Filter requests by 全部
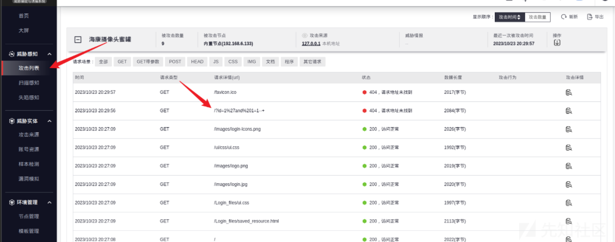This screenshot has height=242, width=615. point(104,62)
